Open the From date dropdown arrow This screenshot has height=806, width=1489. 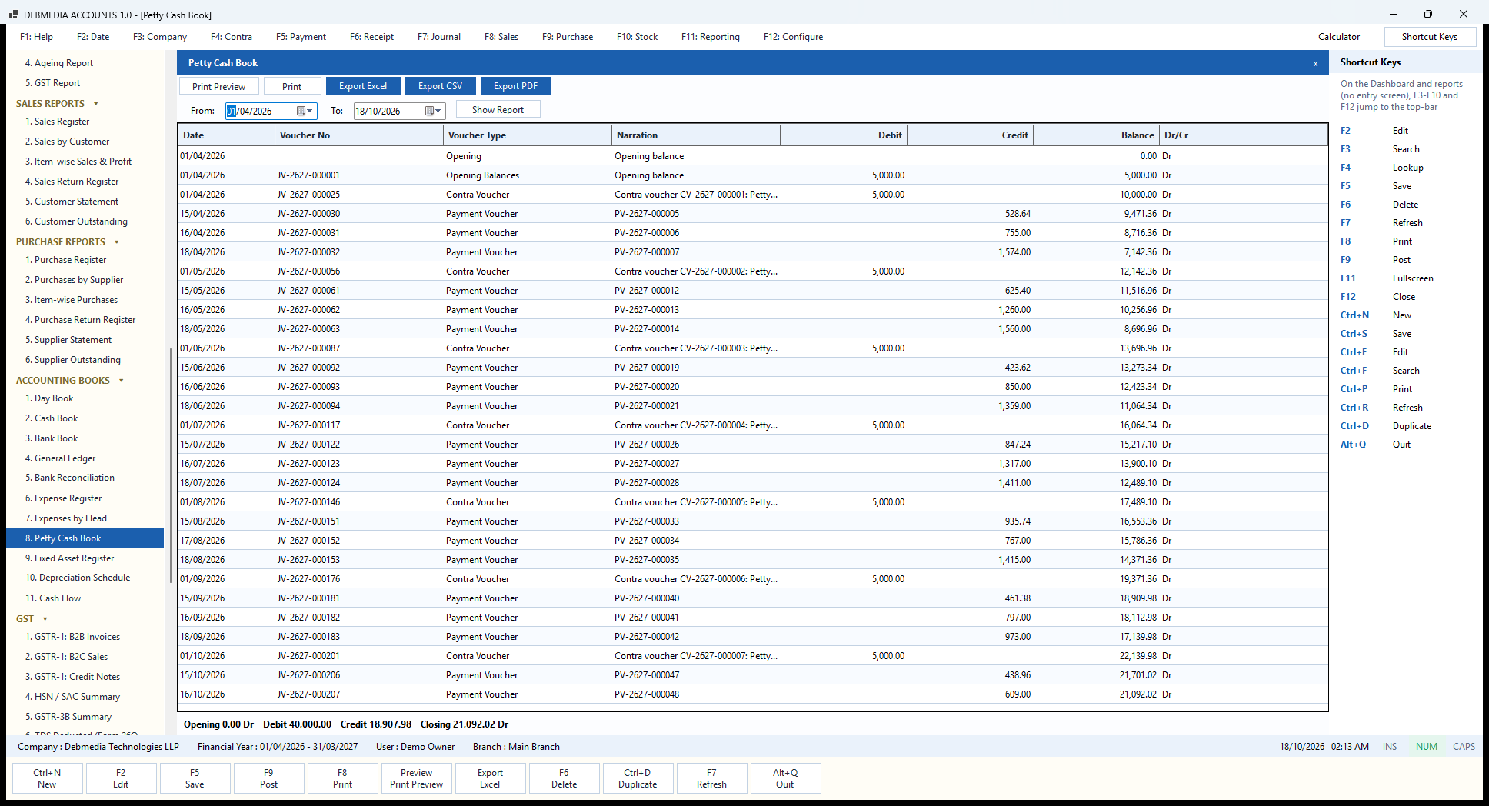point(310,111)
